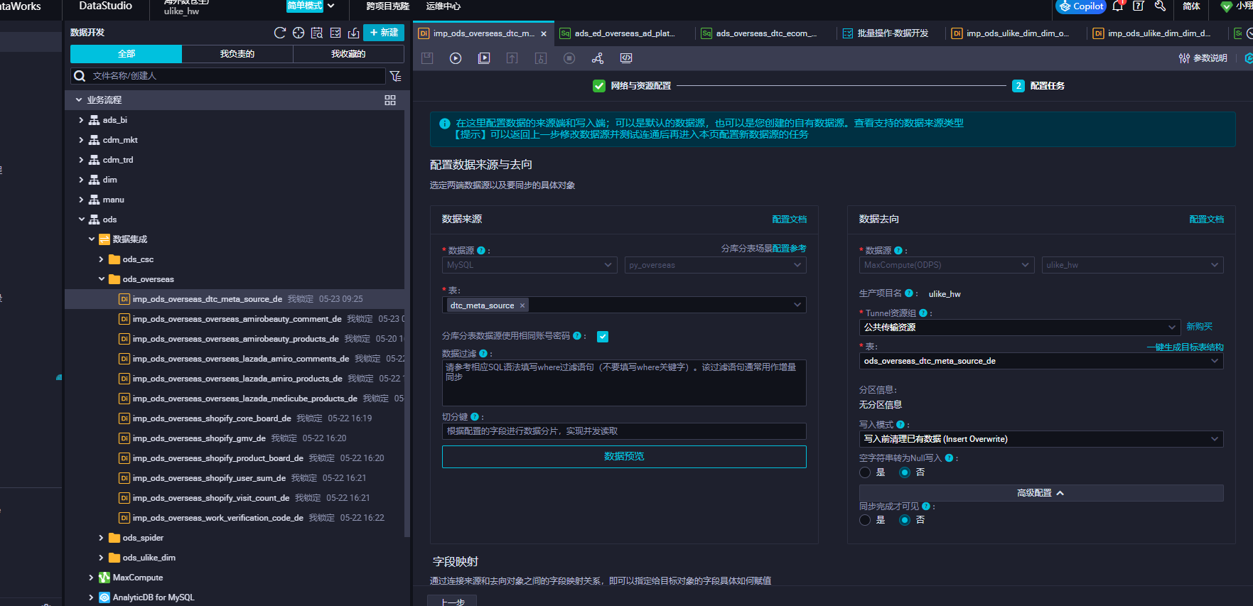The width and height of the screenshot is (1253, 606).
Task: Open imp_ods_overseas_shopify_gmv_de in the tree
Action: (x=199, y=438)
